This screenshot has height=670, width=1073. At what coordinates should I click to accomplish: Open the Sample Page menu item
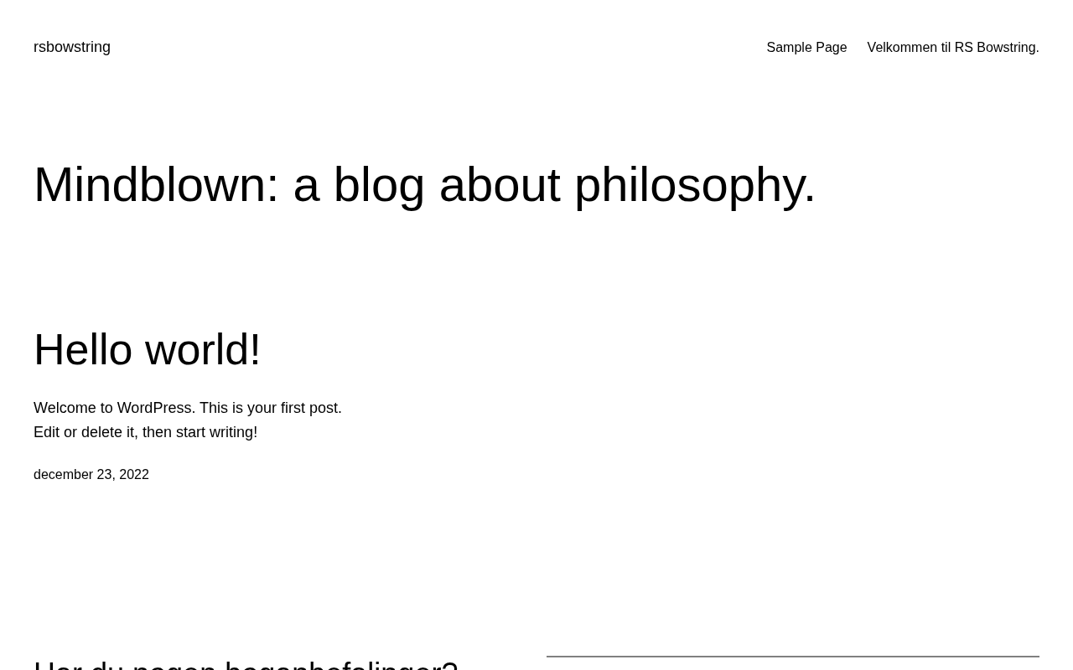[x=806, y=47]
